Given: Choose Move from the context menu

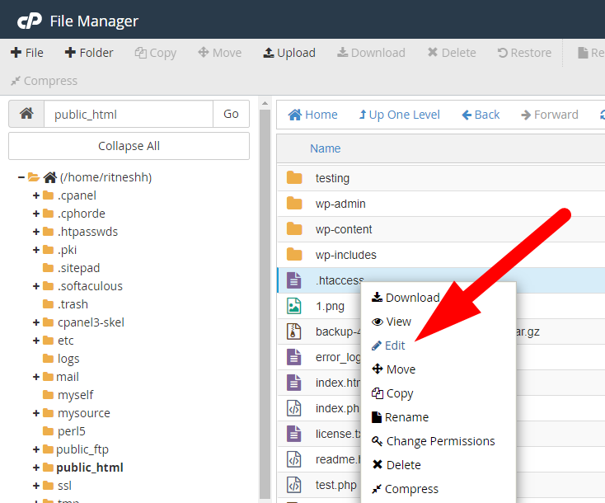Looking at the screenshot, I should click(393, 369).
